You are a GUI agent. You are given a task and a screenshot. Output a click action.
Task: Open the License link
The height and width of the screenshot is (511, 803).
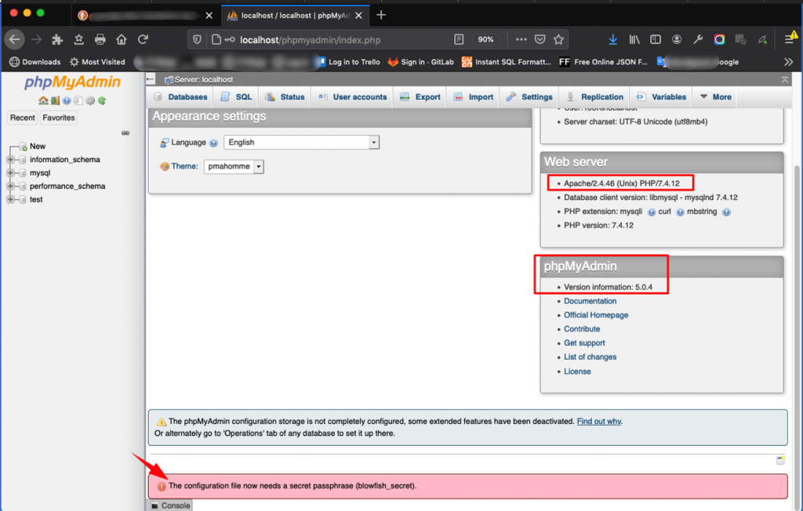(577, 371)
